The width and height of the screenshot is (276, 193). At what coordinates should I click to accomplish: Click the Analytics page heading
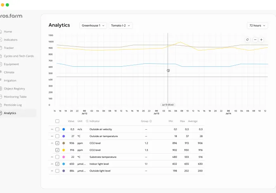coord(59,25)
